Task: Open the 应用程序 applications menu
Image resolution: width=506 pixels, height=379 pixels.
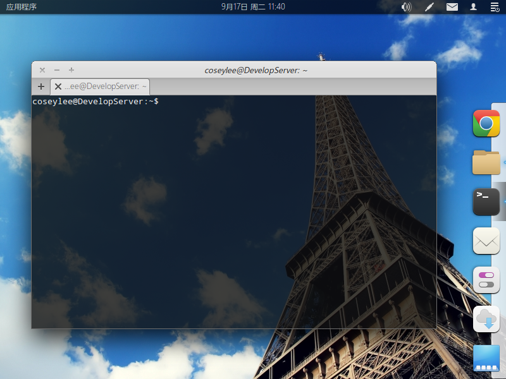Action: click(x=22, y=7)
